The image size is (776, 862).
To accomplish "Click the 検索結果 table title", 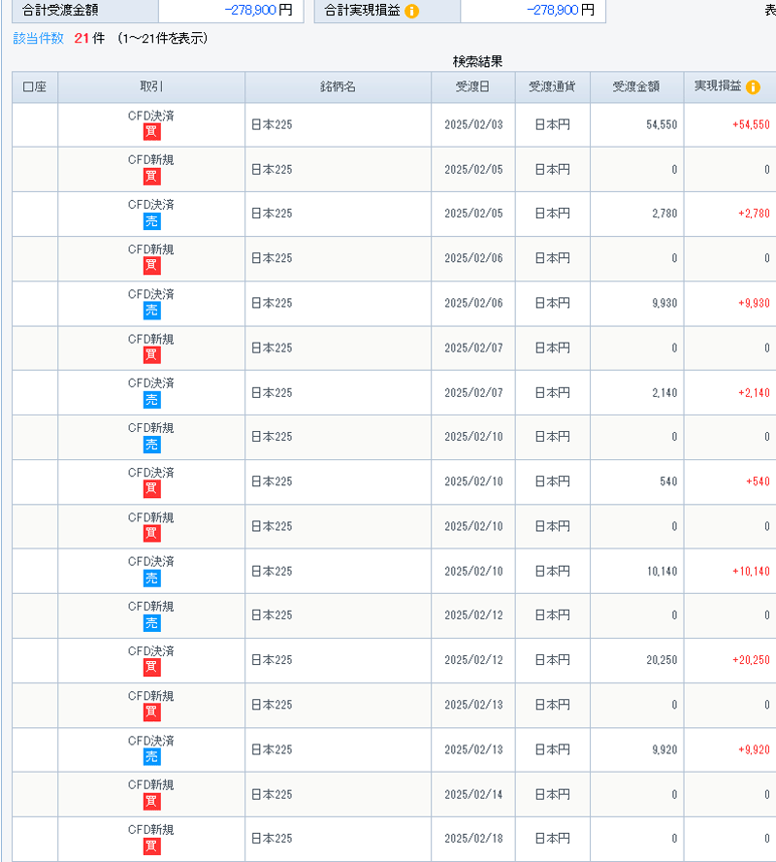I will coord(477,61).
